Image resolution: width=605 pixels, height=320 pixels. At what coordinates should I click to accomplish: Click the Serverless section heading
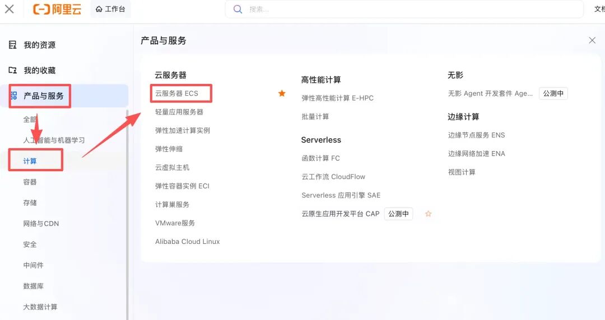click(321, 139)
